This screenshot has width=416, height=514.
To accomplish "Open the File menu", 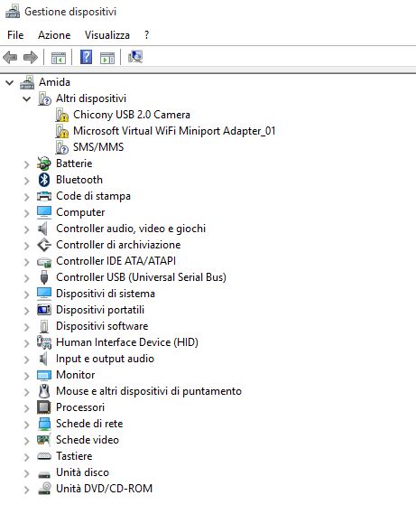I will coord(15,34).
